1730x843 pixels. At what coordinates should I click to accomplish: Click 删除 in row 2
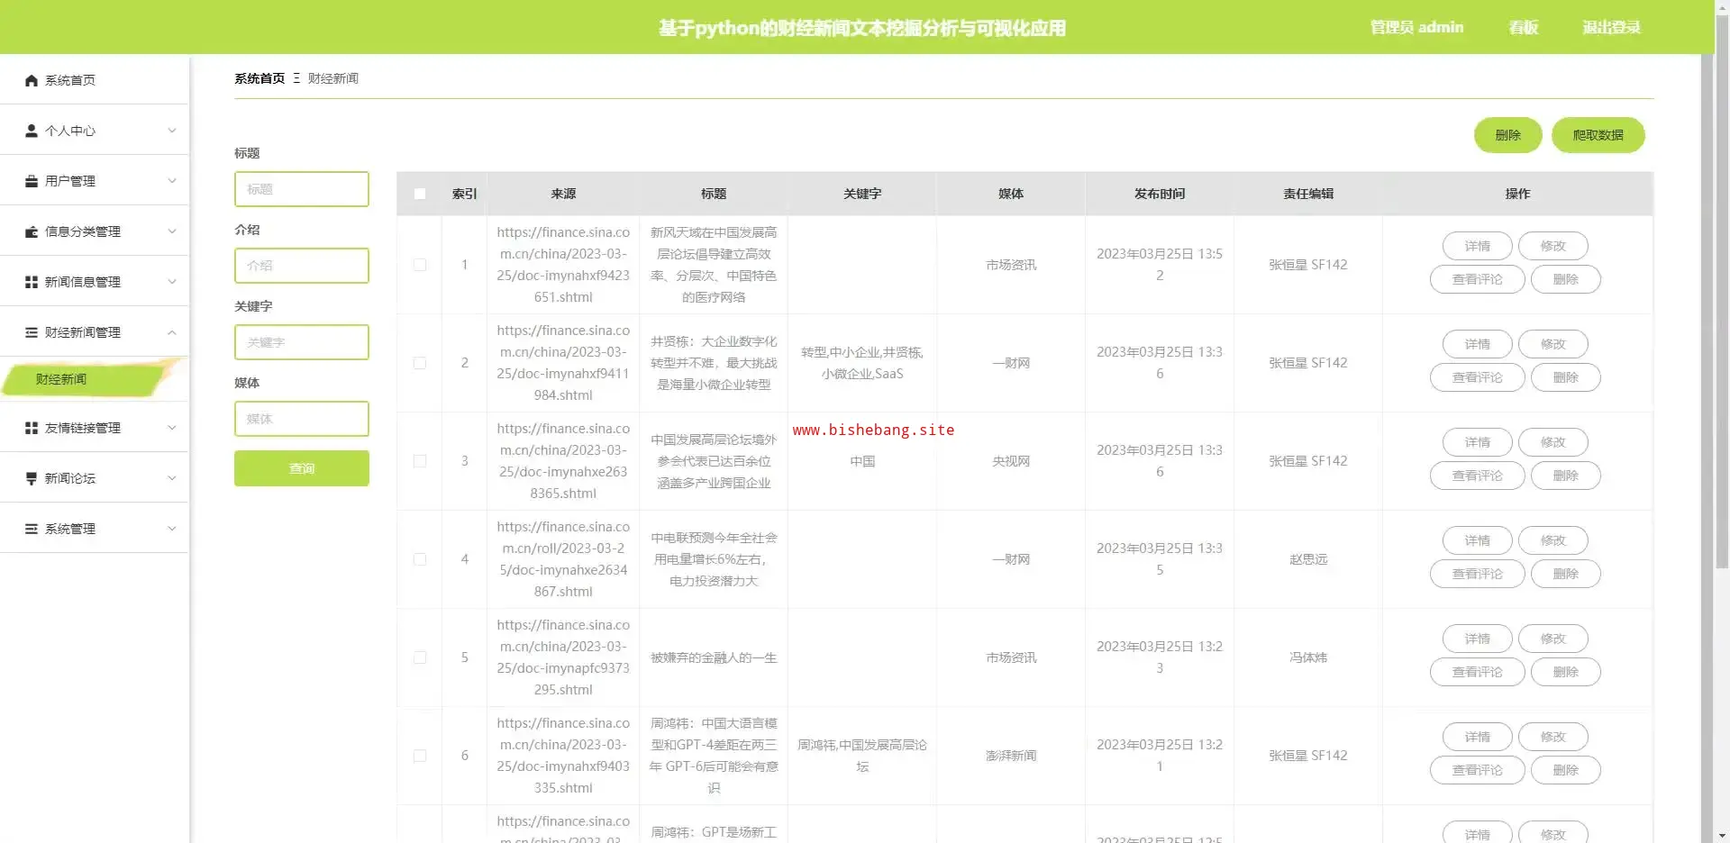[1565, 377]
